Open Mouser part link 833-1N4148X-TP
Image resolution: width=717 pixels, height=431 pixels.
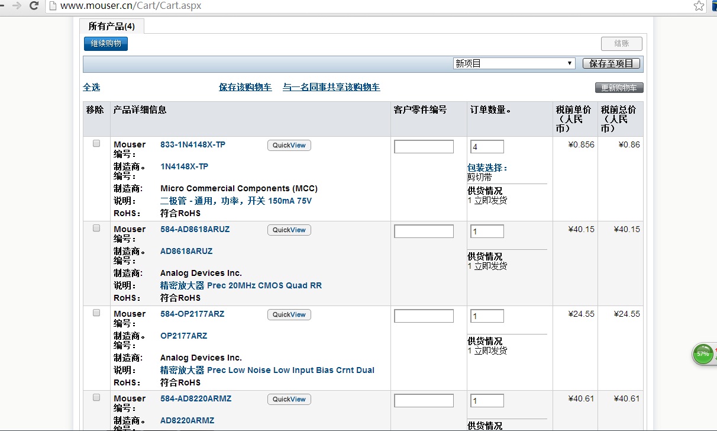[193, 144]
